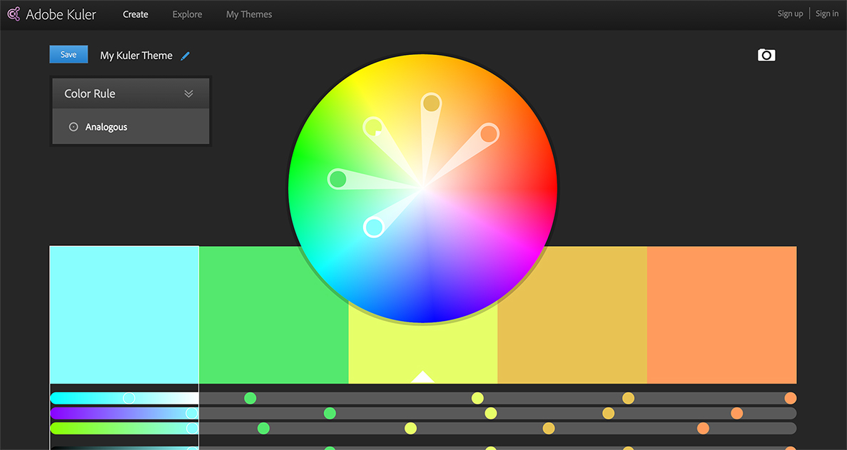This screenshot has width=847, height=450.
Task: Click the My Kuler Theme title
Action: (x=136, y=56)
